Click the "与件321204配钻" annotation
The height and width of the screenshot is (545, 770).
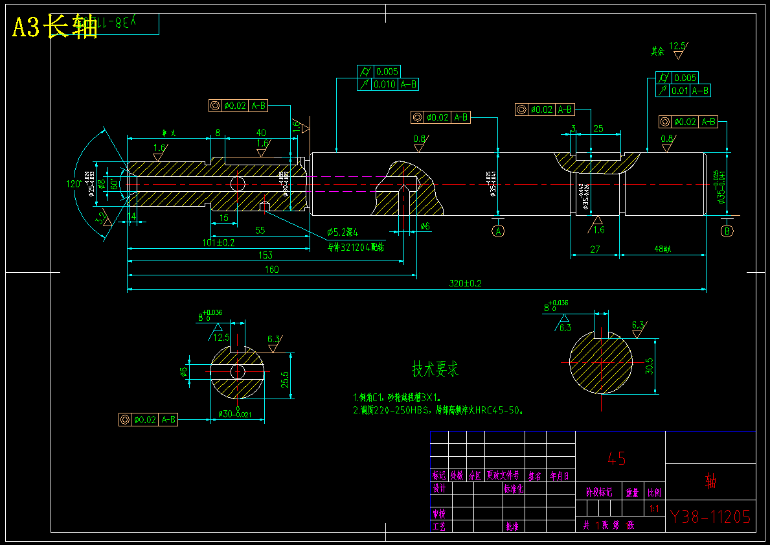[x=356, y=247]
